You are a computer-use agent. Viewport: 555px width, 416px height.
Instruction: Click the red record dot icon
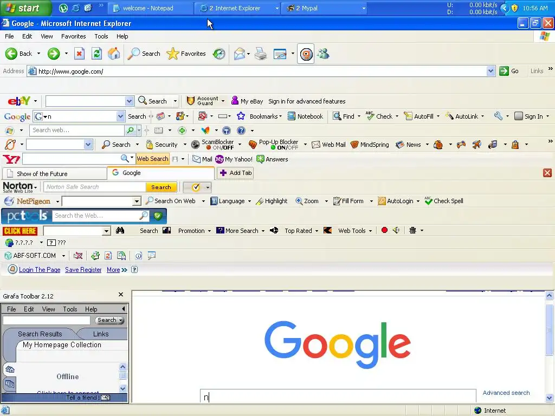(384, 230)
